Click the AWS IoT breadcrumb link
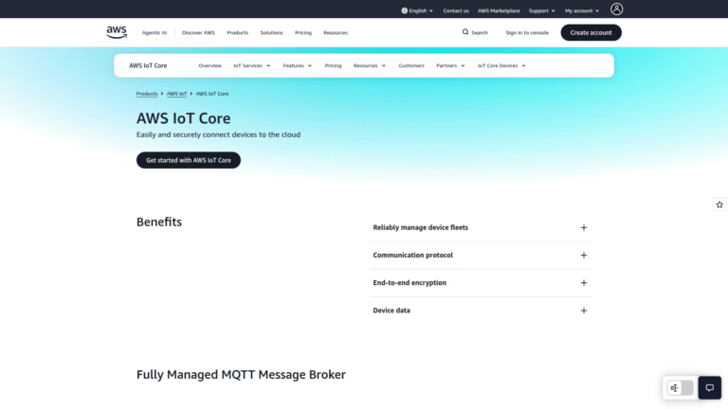 (176, 94)
